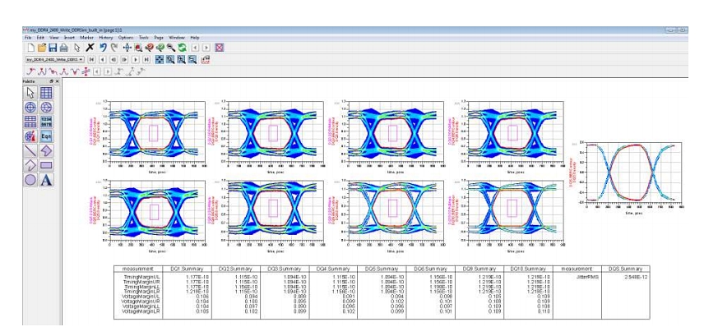Insert a new marker on trace
This screenshot has height=336, width=718.
point(30,71)
